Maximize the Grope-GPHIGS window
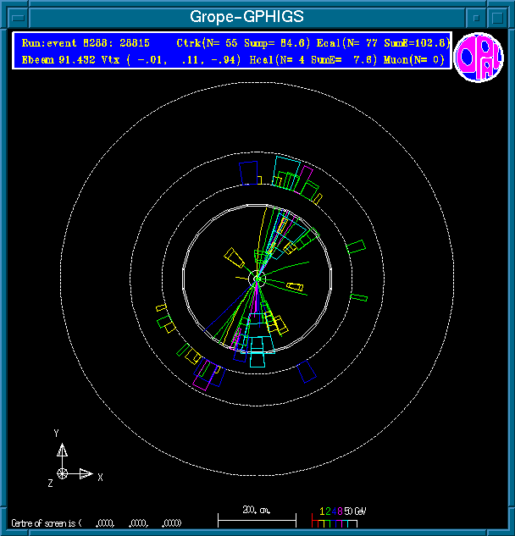 pos(498,16)
